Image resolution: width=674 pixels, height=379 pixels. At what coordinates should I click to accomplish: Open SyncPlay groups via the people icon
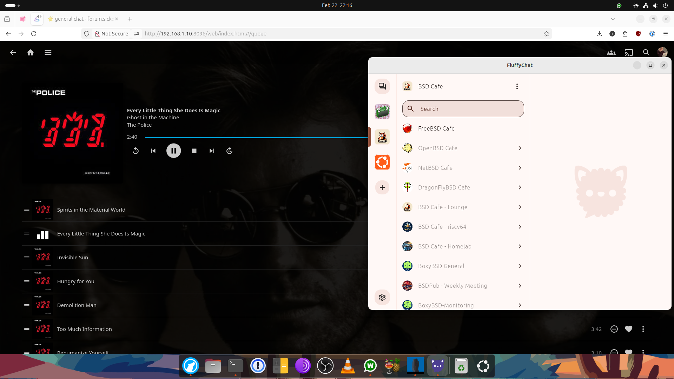[611, 52]
